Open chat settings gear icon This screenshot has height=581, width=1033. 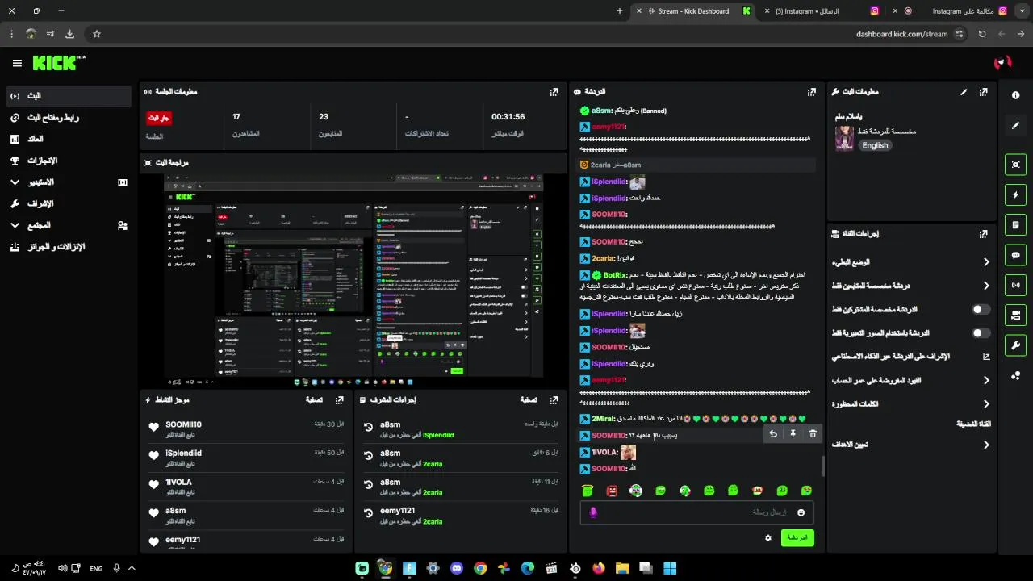(767, 538)
